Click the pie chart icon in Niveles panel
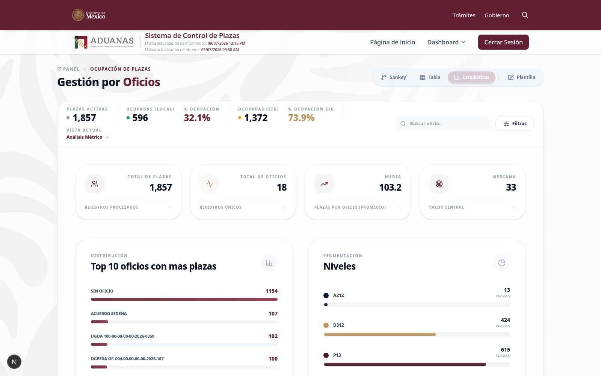This screenshot has height=376, width=601. [502, 263]
